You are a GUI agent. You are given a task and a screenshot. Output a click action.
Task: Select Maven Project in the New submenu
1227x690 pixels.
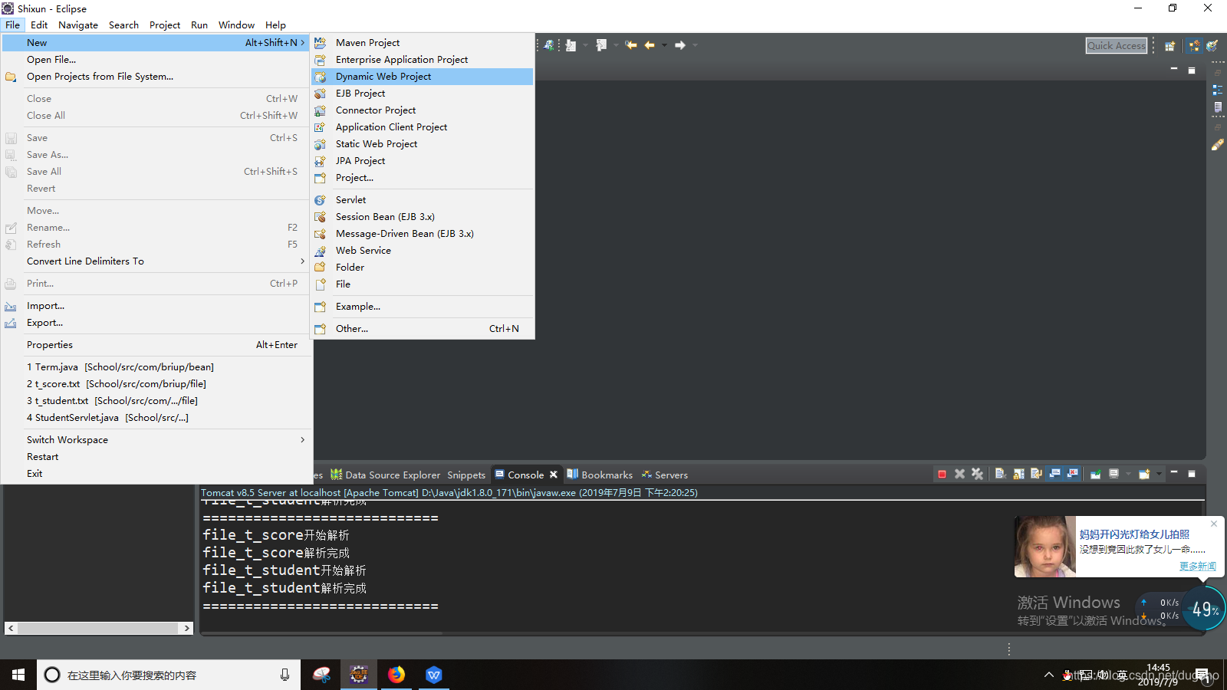tap(422, 43)
